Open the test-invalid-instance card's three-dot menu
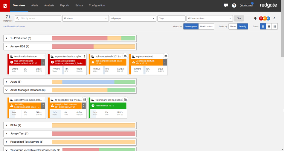Image resolution: width=284 pixels, height=151 pixels. 44,56
